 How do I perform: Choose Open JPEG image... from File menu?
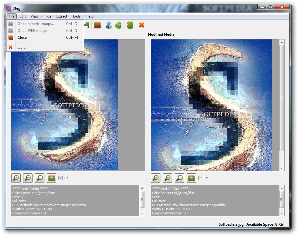coord(45,31)
